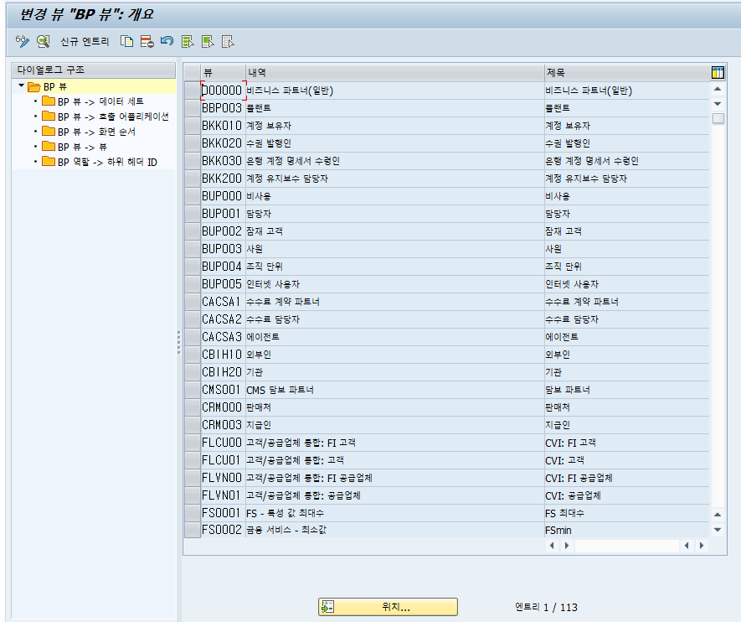Click right-end horizontal scroll-left arrow
This screenshot has width=741, height=622.
click(687, 546)
